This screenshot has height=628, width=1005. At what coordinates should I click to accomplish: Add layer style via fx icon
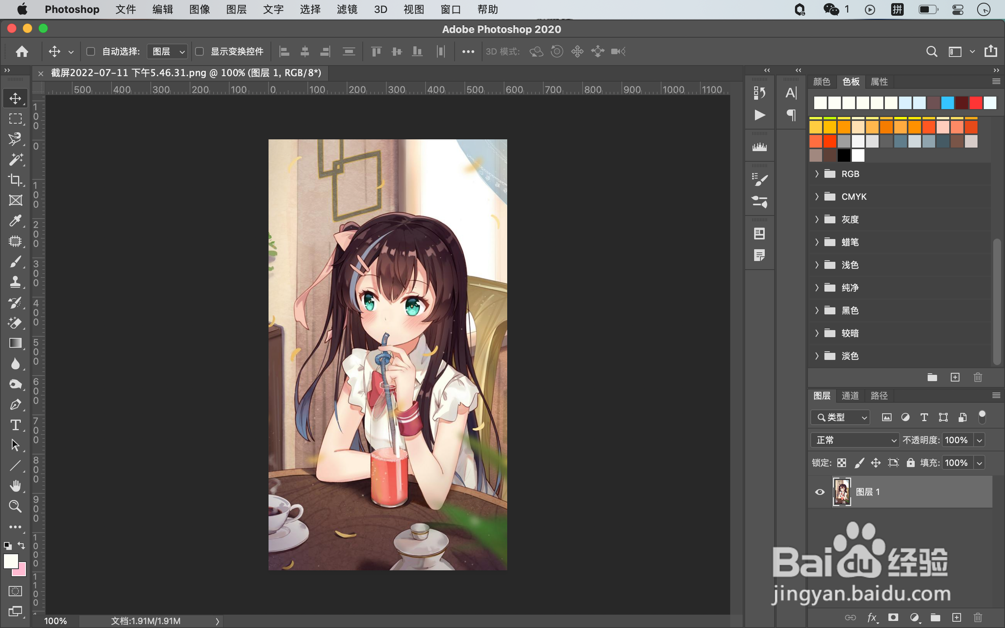coord(872,618)
